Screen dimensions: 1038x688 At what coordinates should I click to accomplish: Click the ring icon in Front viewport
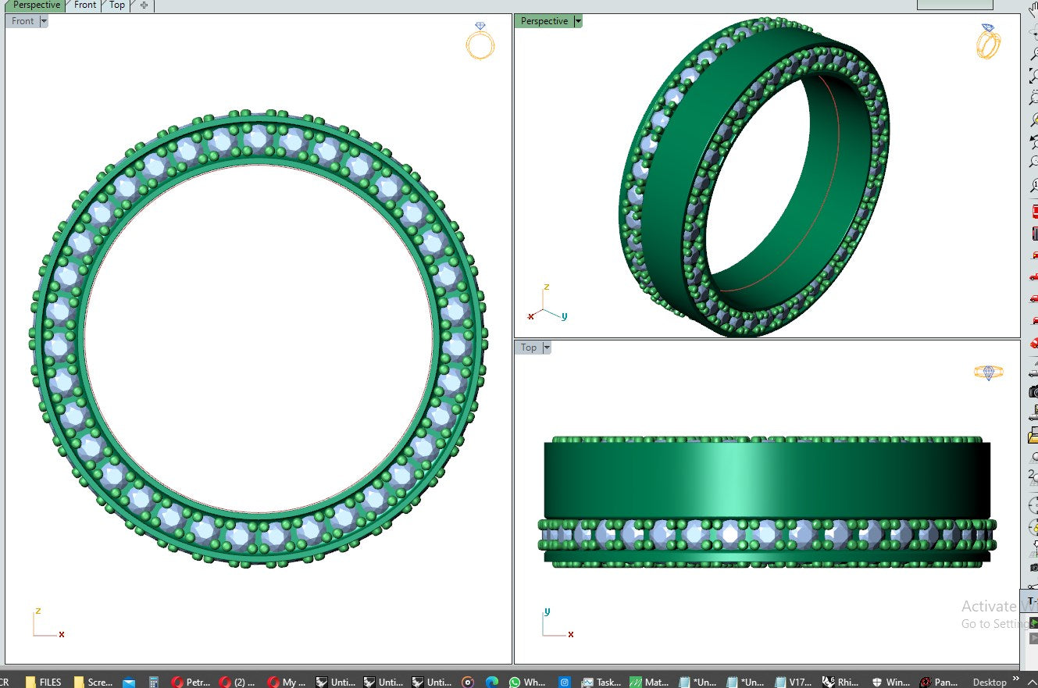[480, 41]
